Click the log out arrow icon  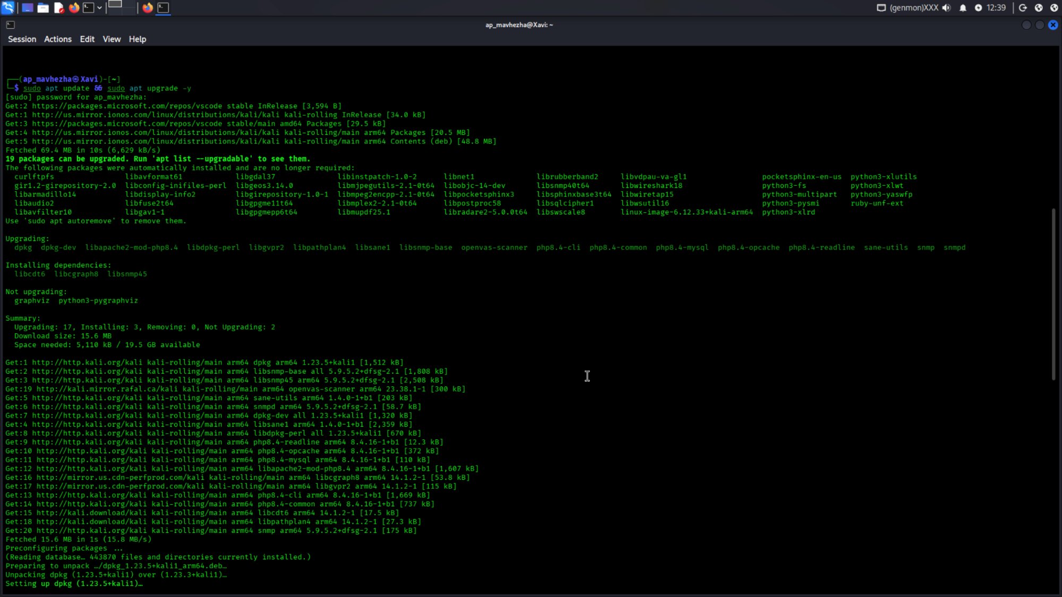coord(1023,7)
